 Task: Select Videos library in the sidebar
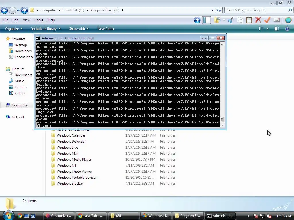tap(20, 93)
